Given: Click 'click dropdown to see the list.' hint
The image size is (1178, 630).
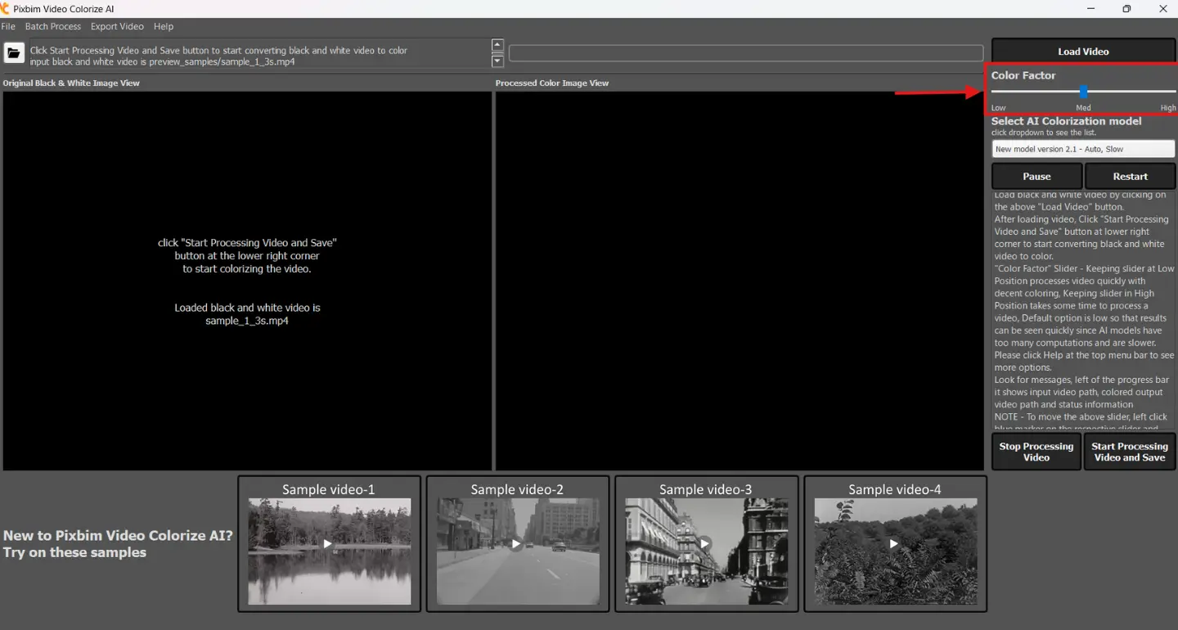Looking at the screenshot, I should 1043,133.
